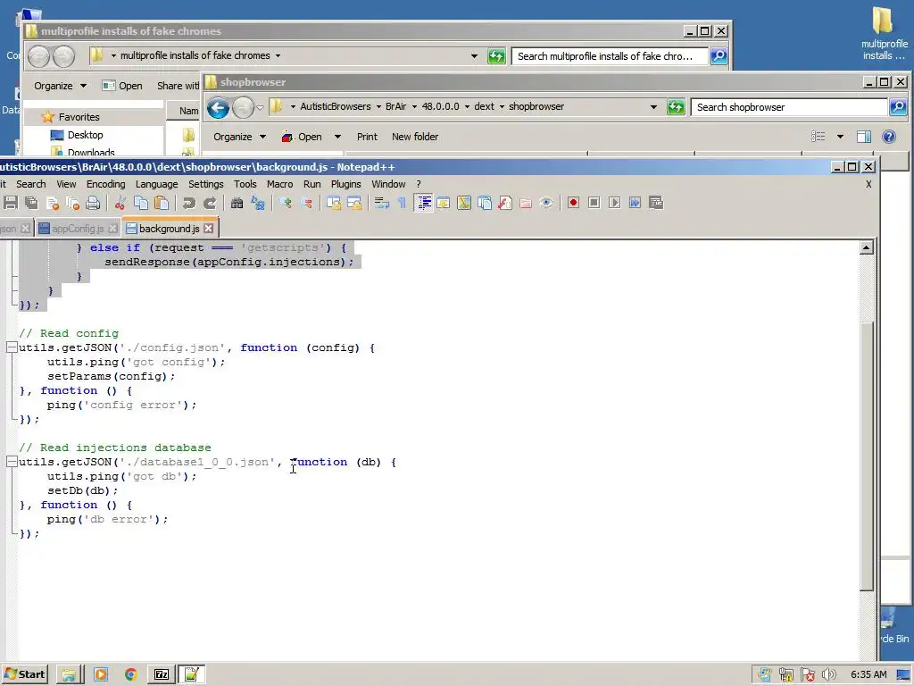Close the background.js tab
Screen dimensions: 914x686
[x=209, y=229]
